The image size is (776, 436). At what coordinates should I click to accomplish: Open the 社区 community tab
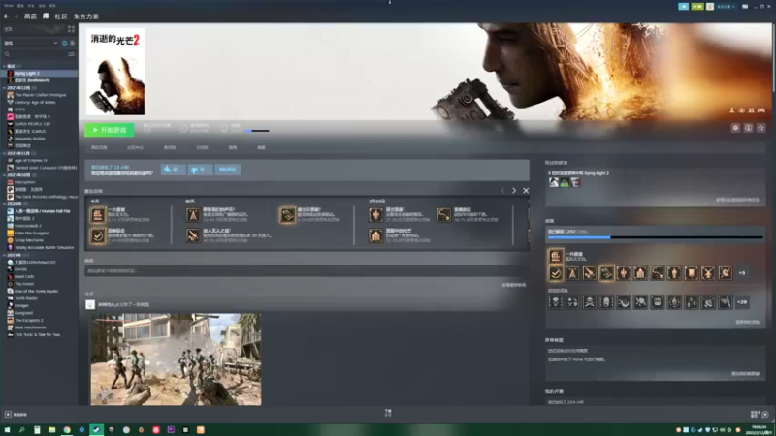[61, 16]
